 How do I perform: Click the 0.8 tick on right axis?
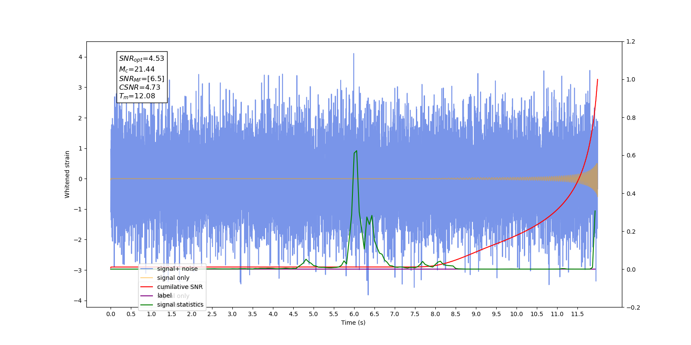631,117
